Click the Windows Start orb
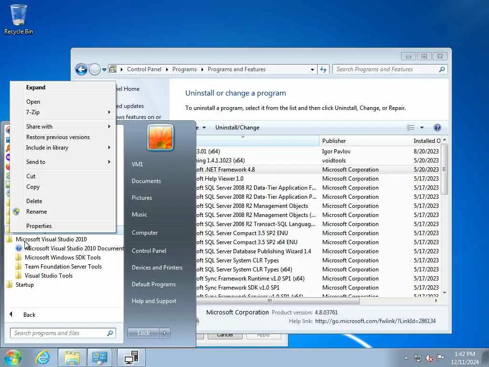 point(12,357)
